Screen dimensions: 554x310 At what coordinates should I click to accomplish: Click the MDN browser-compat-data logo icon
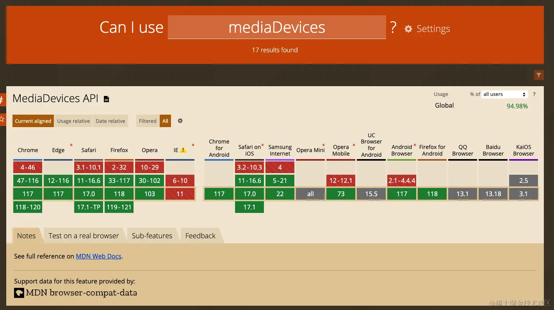[19, 293]
